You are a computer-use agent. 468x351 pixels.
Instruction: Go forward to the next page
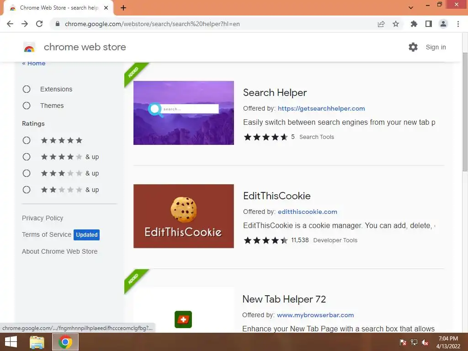pos(25,24)
